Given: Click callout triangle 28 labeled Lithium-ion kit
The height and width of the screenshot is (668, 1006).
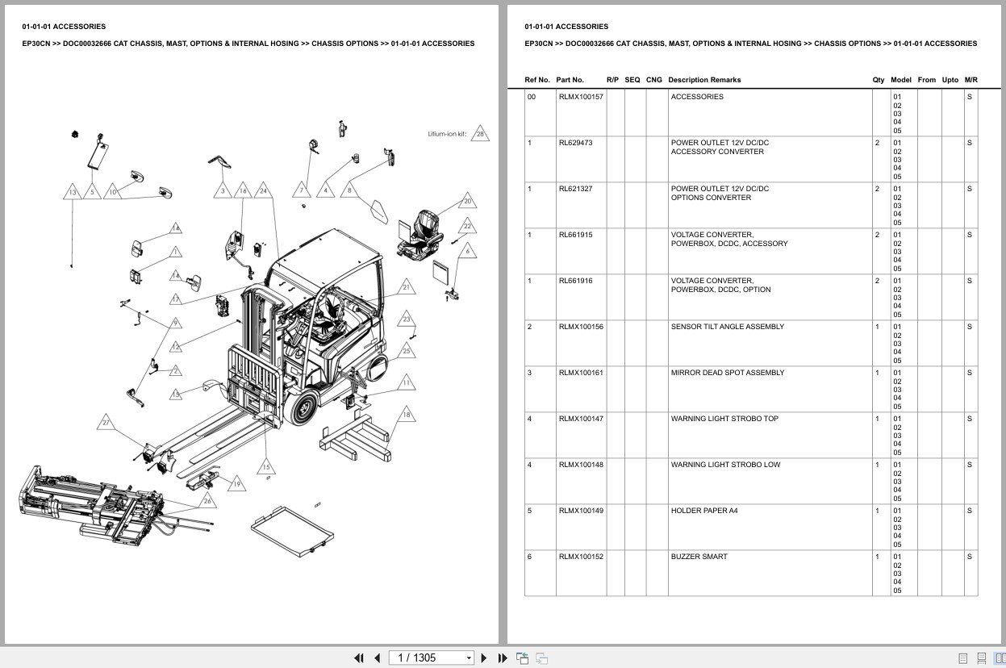Looking at the screenshot, I should click(x=481, y=133).
